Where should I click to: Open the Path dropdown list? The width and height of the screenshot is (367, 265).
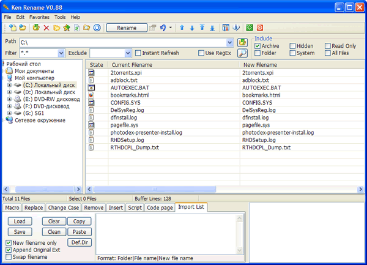(230, 43)
